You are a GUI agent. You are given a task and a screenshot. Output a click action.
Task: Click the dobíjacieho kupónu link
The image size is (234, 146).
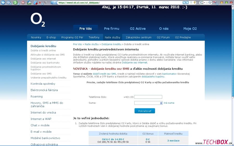[153, 76]
